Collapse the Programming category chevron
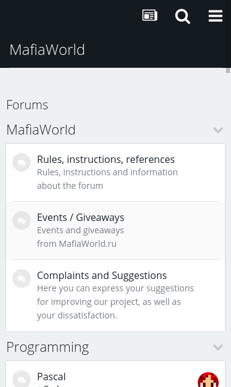This screenshot has height=387, width=231. 218,347
